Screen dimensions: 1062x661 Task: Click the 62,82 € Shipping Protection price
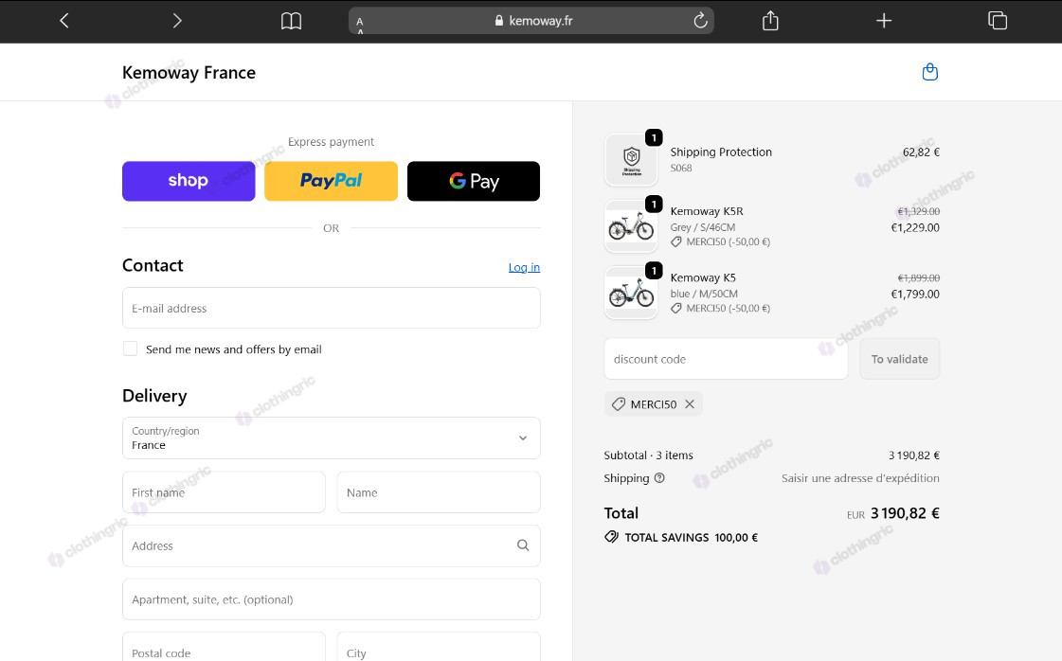(x=921, y=152)
